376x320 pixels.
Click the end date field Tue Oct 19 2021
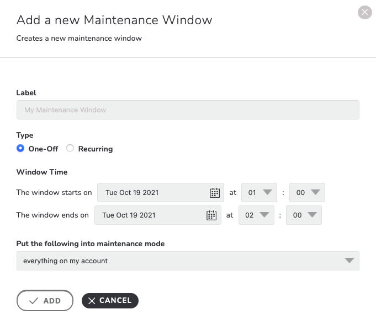click(158, 215)
